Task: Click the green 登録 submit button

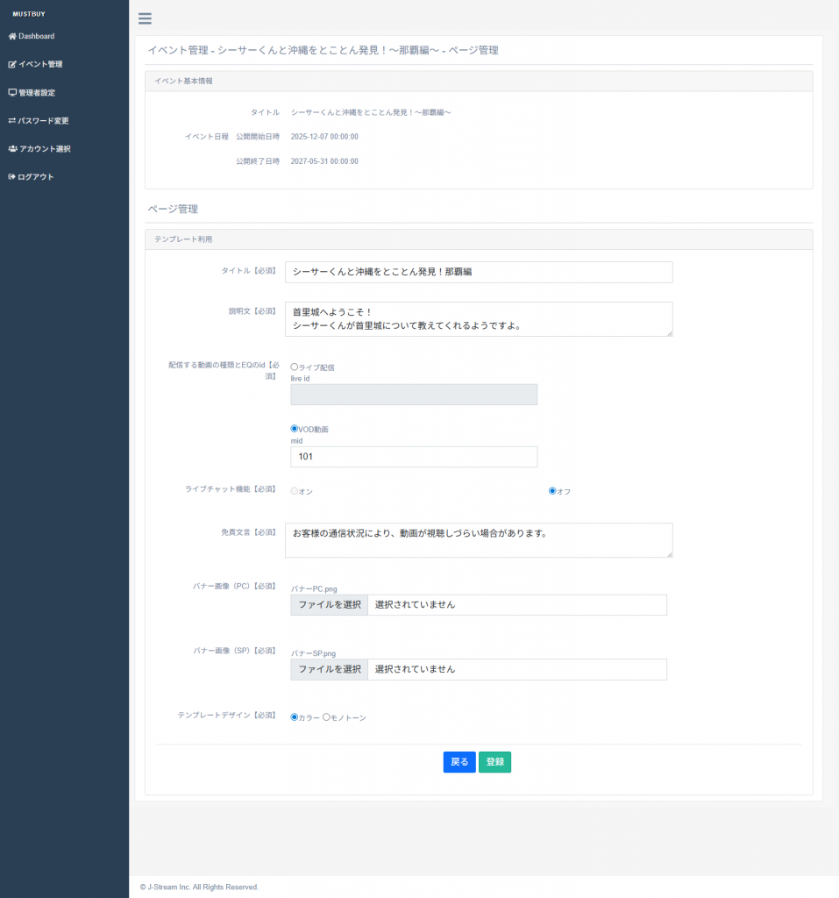Action: 494,762
